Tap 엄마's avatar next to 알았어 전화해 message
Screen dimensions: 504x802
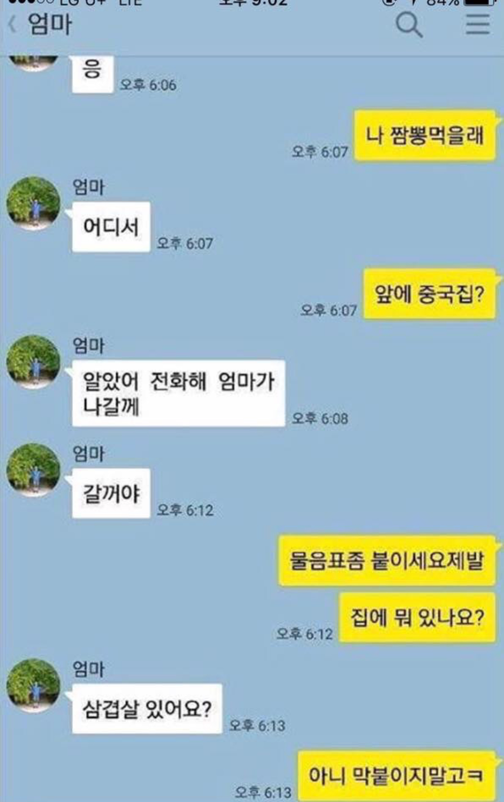33,362
